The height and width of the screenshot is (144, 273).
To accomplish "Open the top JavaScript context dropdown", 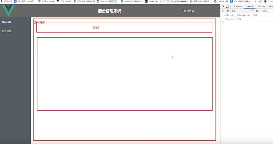I will [242, 11].
